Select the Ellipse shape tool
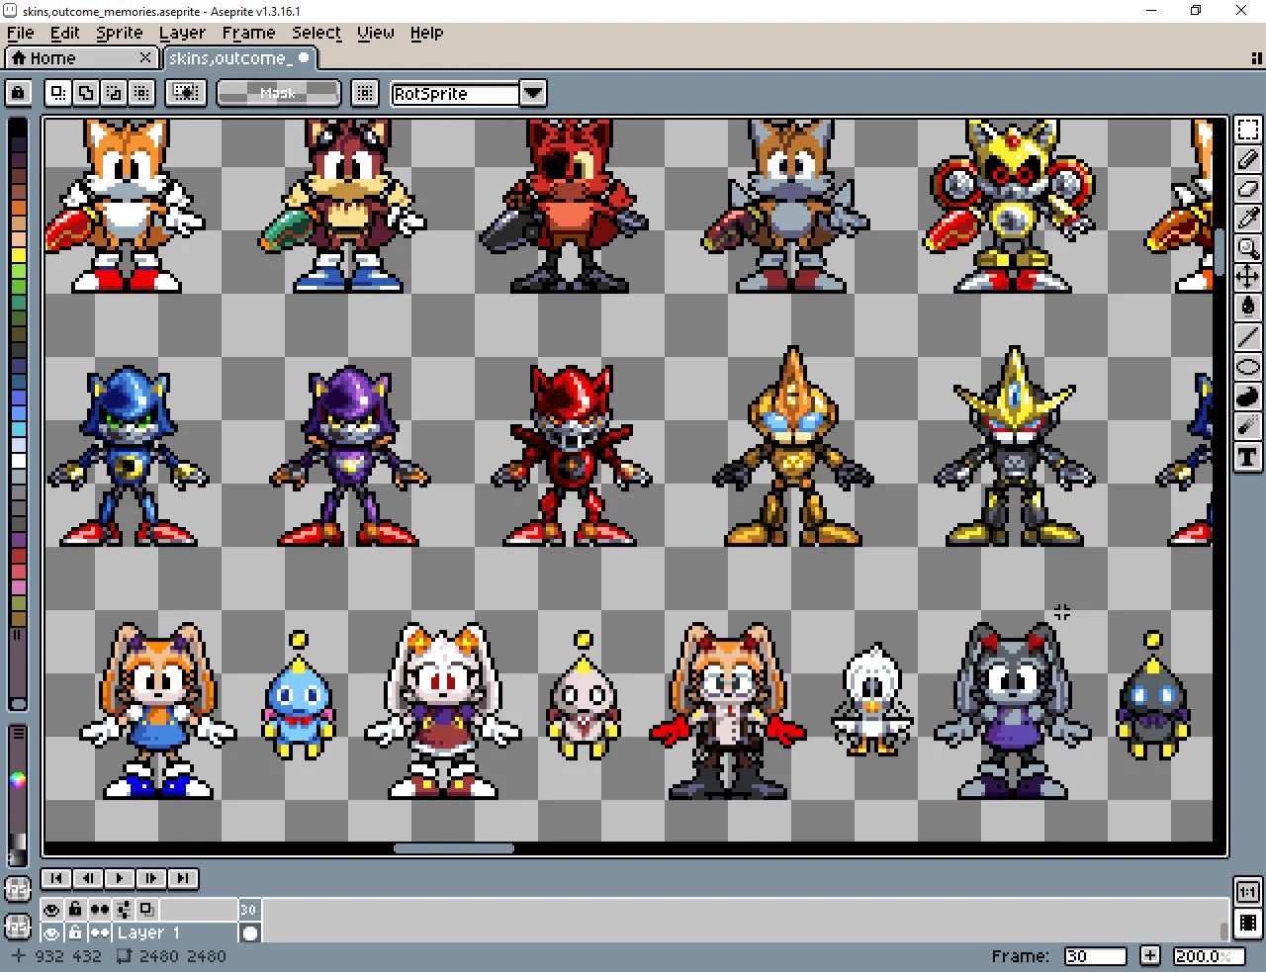 point(1248,367)
